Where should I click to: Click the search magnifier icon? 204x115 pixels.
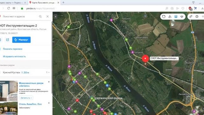click(40, 16)
